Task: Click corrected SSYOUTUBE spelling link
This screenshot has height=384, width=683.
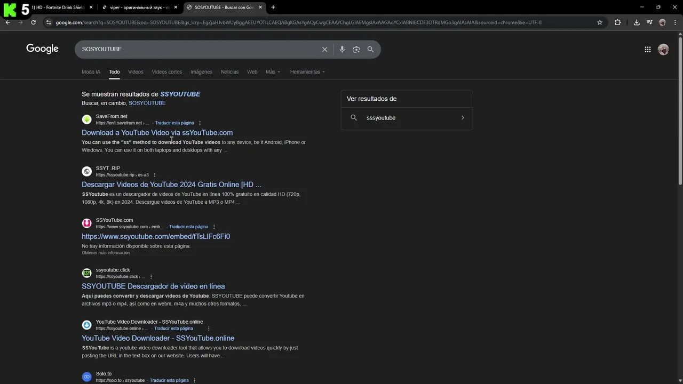Action: (180, 94)
